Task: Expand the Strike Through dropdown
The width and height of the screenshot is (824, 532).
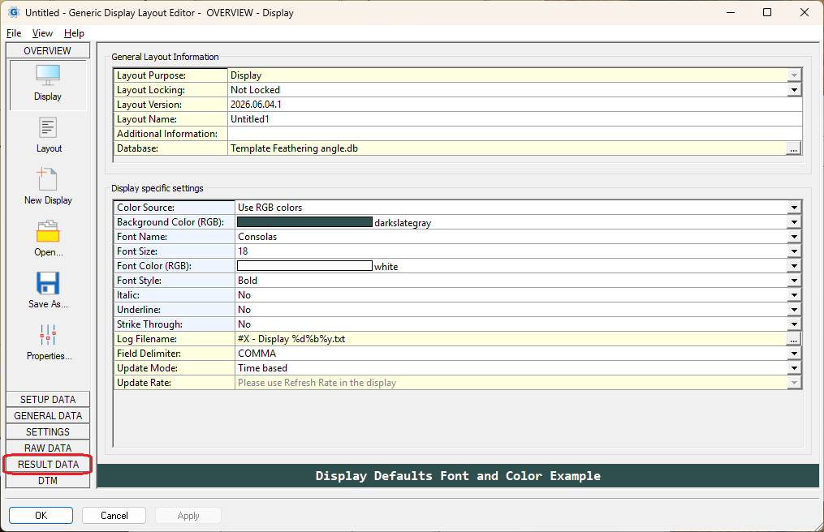Action: tap(794, 324)
